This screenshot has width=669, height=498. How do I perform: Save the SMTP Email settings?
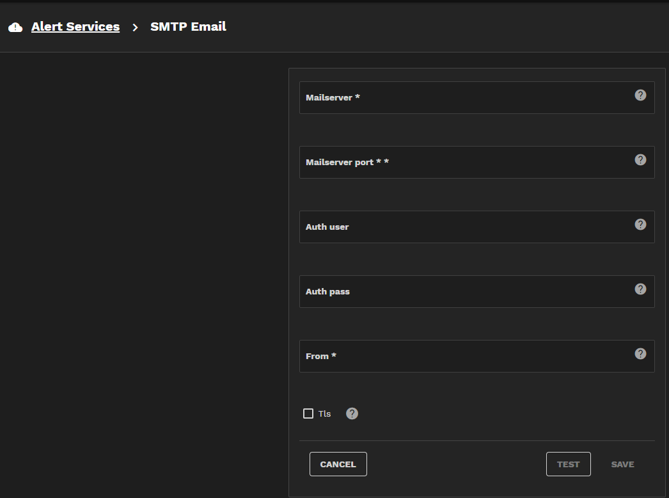pos(622,464)
